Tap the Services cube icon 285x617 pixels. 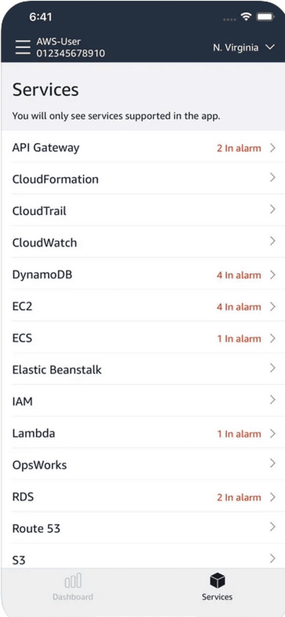point(217,581)
